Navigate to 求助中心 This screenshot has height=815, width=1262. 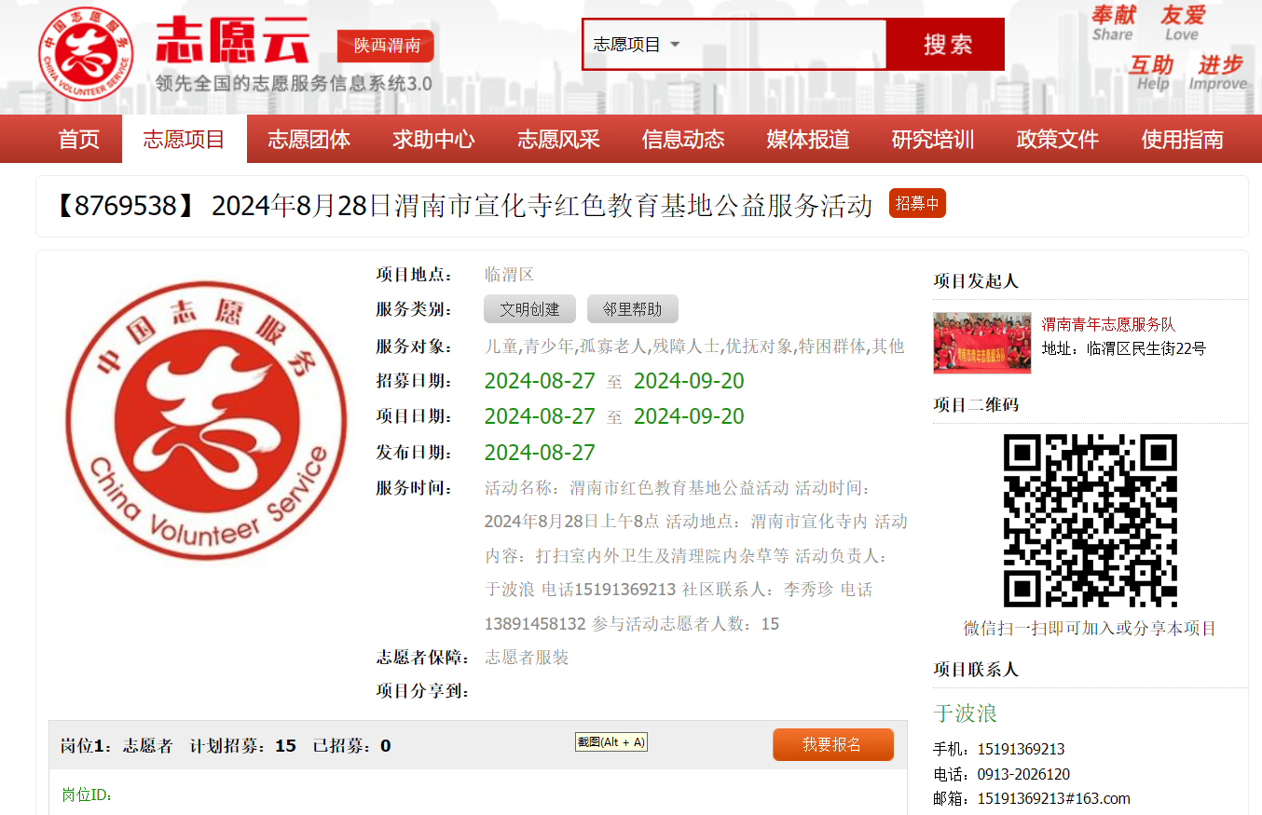(x=433, y=140)
